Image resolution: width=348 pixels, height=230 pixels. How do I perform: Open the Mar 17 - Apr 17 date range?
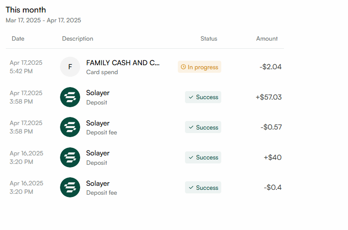pos(43,21)
